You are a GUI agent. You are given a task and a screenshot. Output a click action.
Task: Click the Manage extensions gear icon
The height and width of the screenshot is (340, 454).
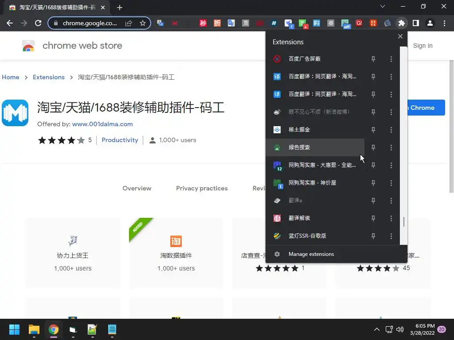pyautogui.click(x=277, y=254)
